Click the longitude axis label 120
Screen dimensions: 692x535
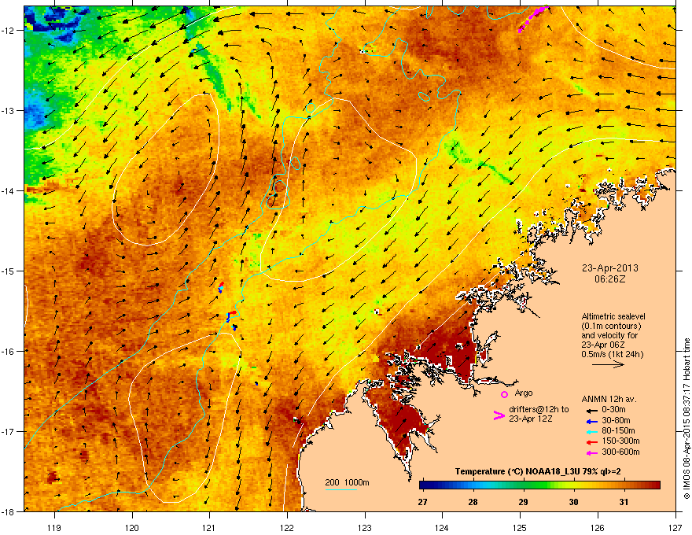132,527
